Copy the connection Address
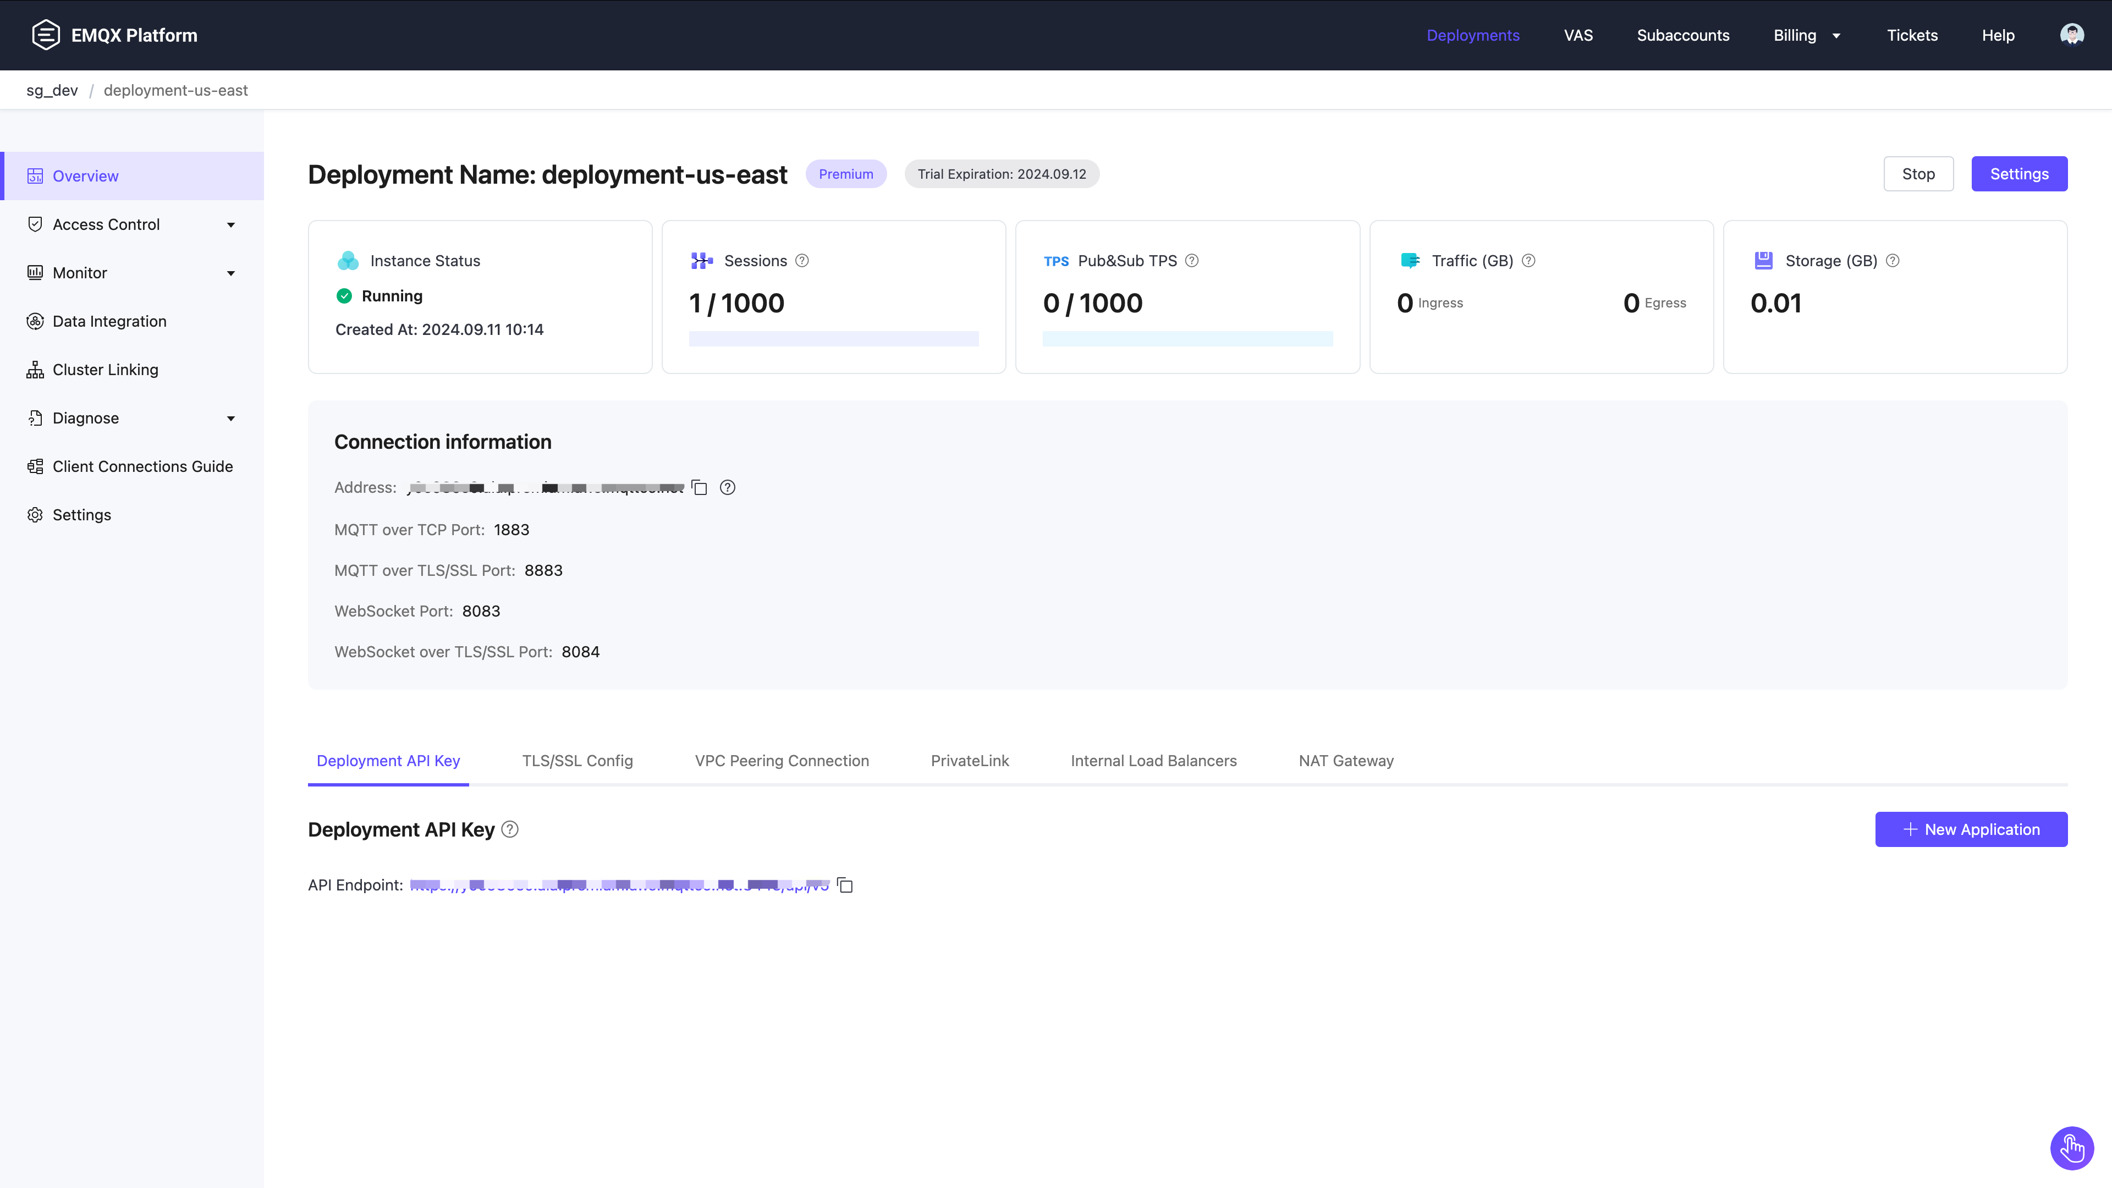This screenshot has height=1188, width=2112. (x=700, y=488)
